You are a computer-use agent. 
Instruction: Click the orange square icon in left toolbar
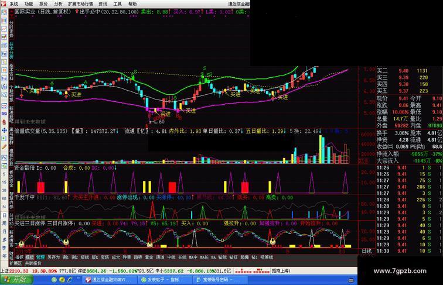click(4, 70)
